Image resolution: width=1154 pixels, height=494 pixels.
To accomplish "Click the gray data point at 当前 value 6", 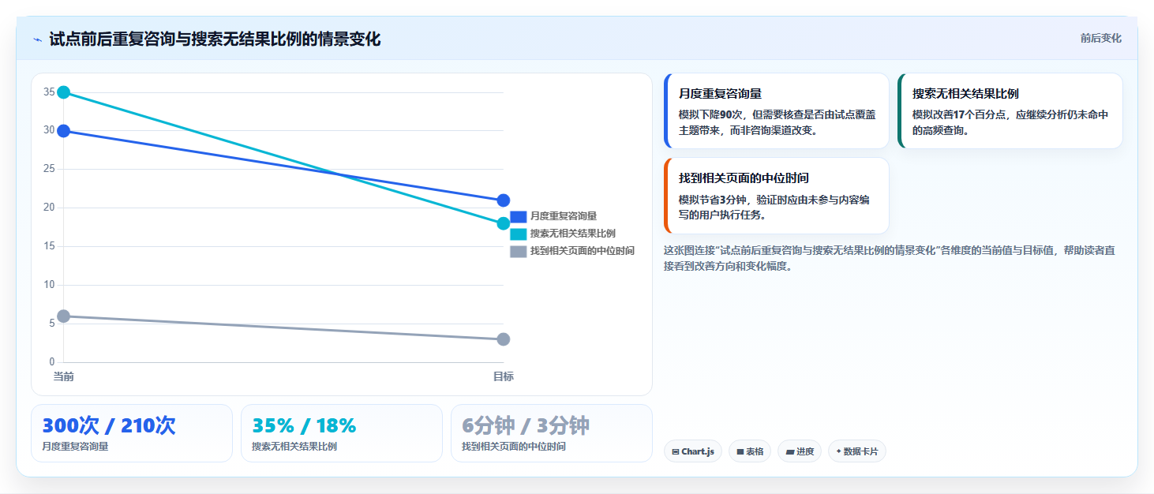I will (x=64, y=316).
